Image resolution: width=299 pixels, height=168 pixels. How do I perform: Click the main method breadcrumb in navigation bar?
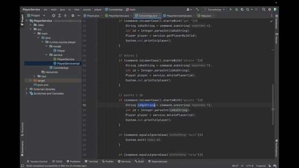[131, 9]
